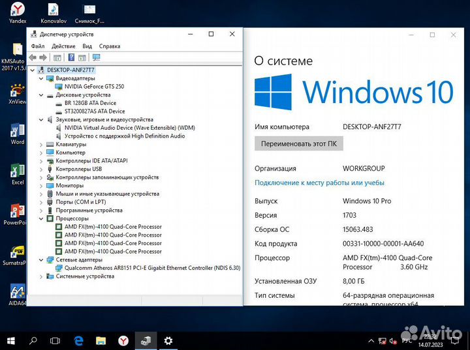Click Переименовать этот ПК button
The image size is (470, 350).
[299, 143]
